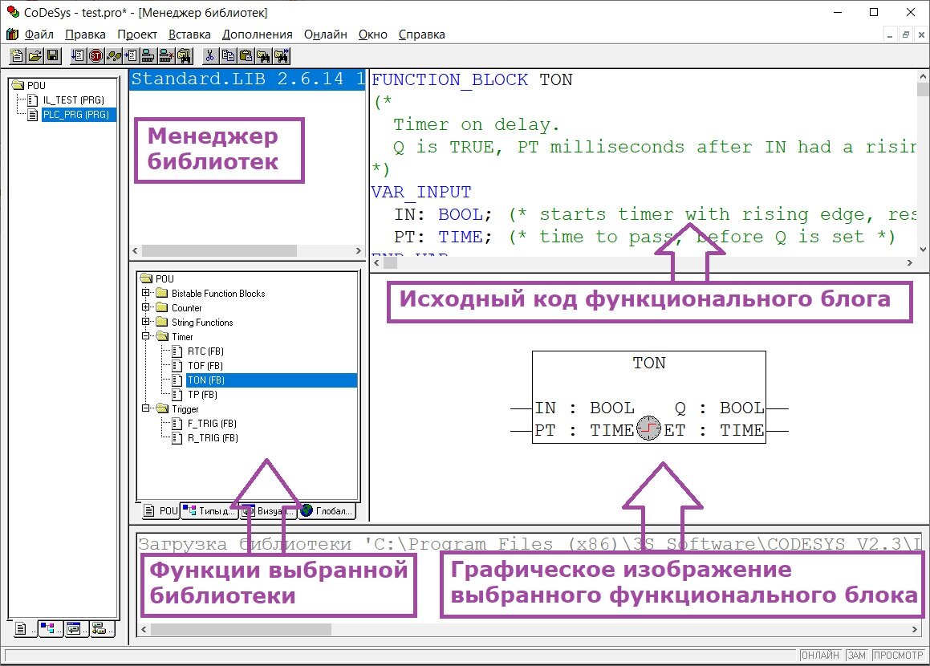Click source code vertical scrollbar down arrow
The image size is (930, 666).
point(922,250)
